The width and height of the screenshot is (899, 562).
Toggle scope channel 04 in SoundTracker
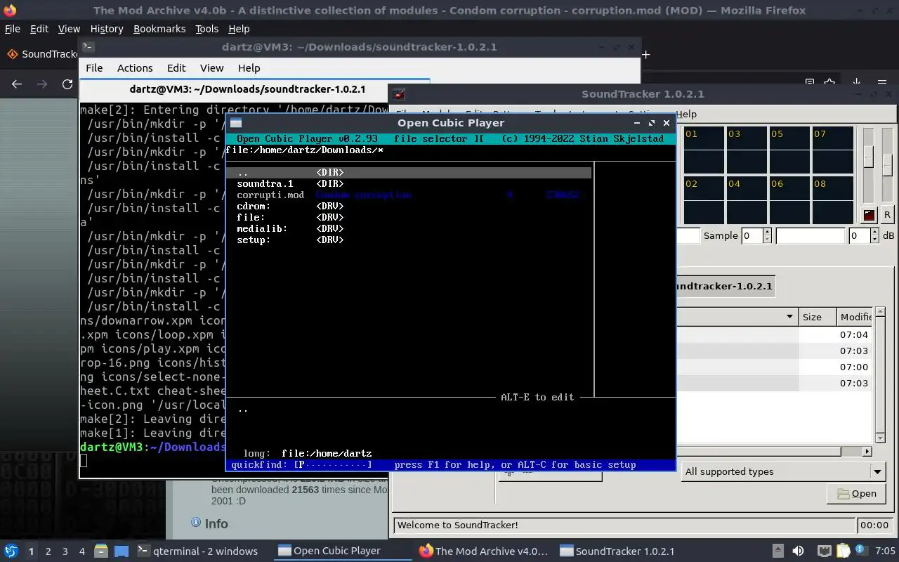tap(746, 200)
